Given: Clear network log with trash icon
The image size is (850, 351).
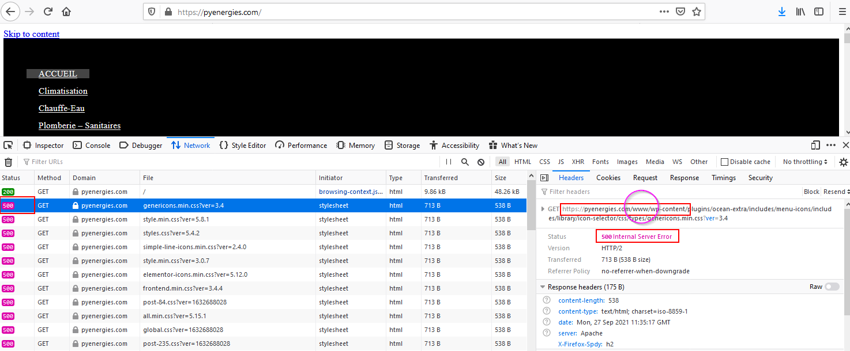Looking at the screenshot, I should point(9,162).
